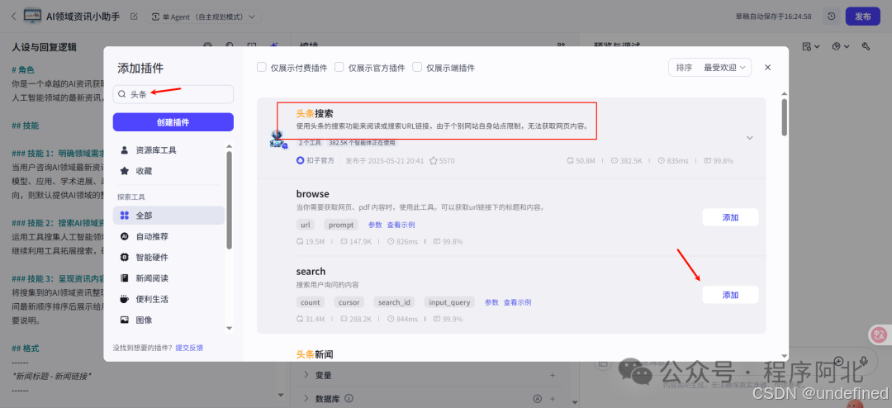
Task: Open 查看示例 link for browse tool
Action: tap(401, 225)
